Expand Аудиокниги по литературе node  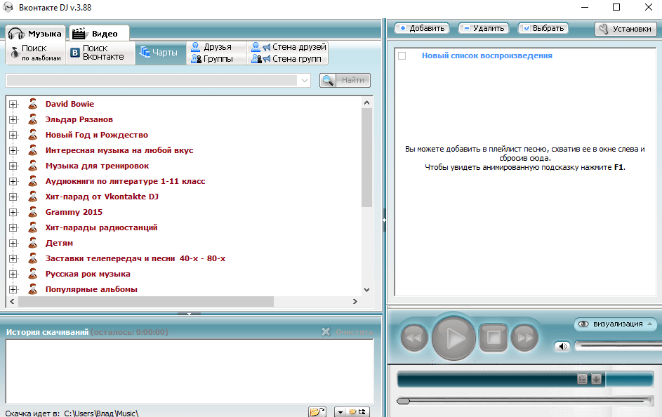13,182
